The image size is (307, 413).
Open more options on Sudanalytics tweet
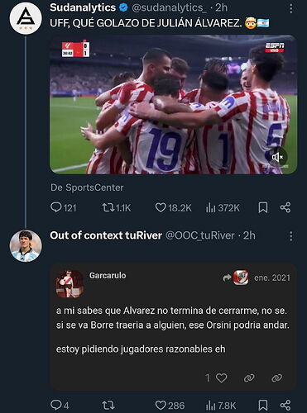(290, 8)
